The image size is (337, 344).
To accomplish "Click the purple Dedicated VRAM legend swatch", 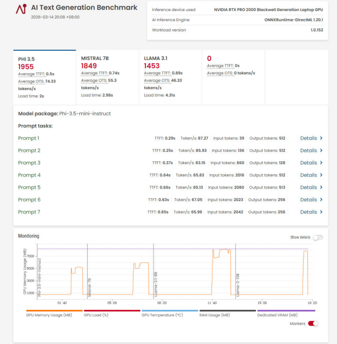I will point(286,311).
